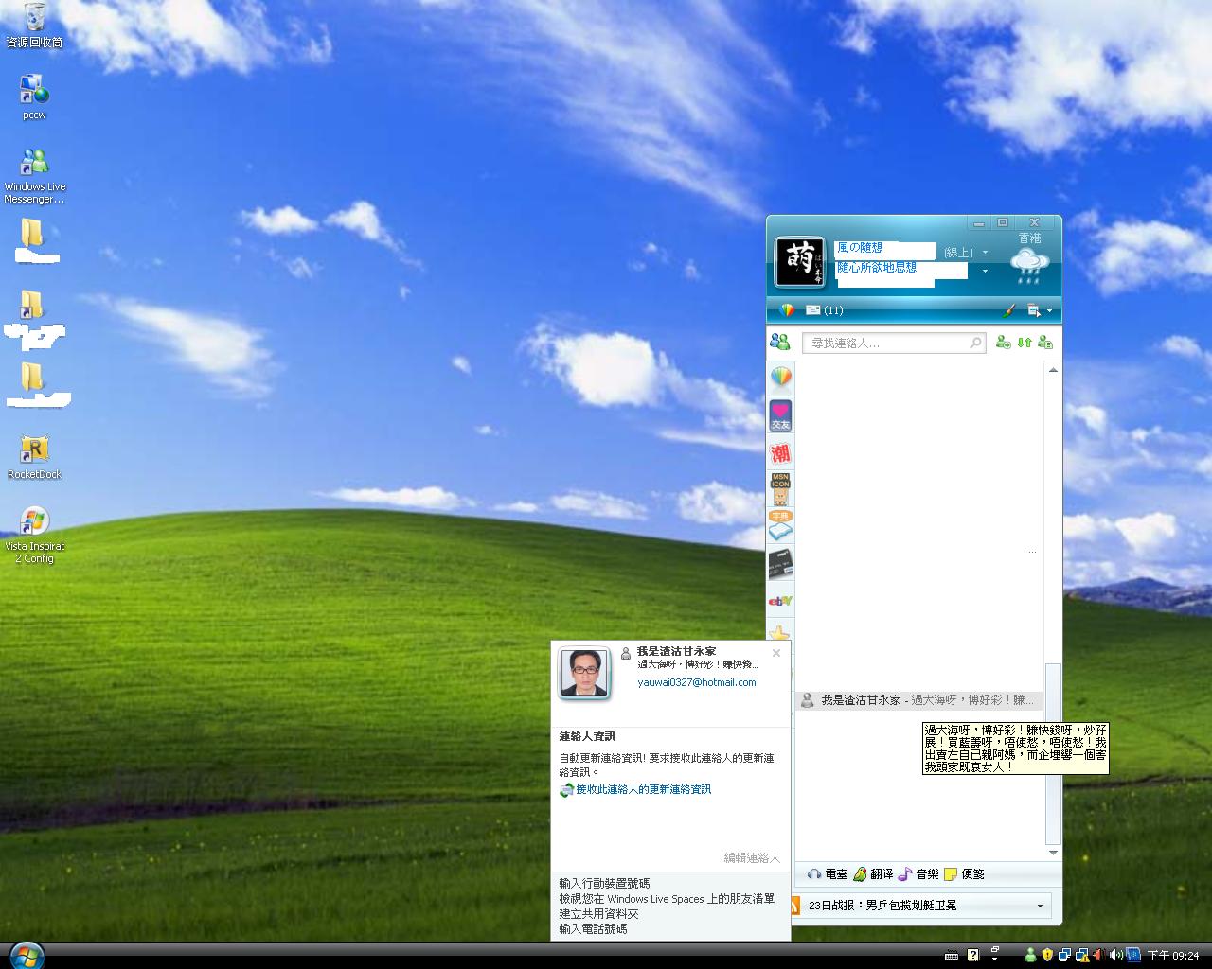Click 建立共用資料夾 in contact card

[598, 913]
